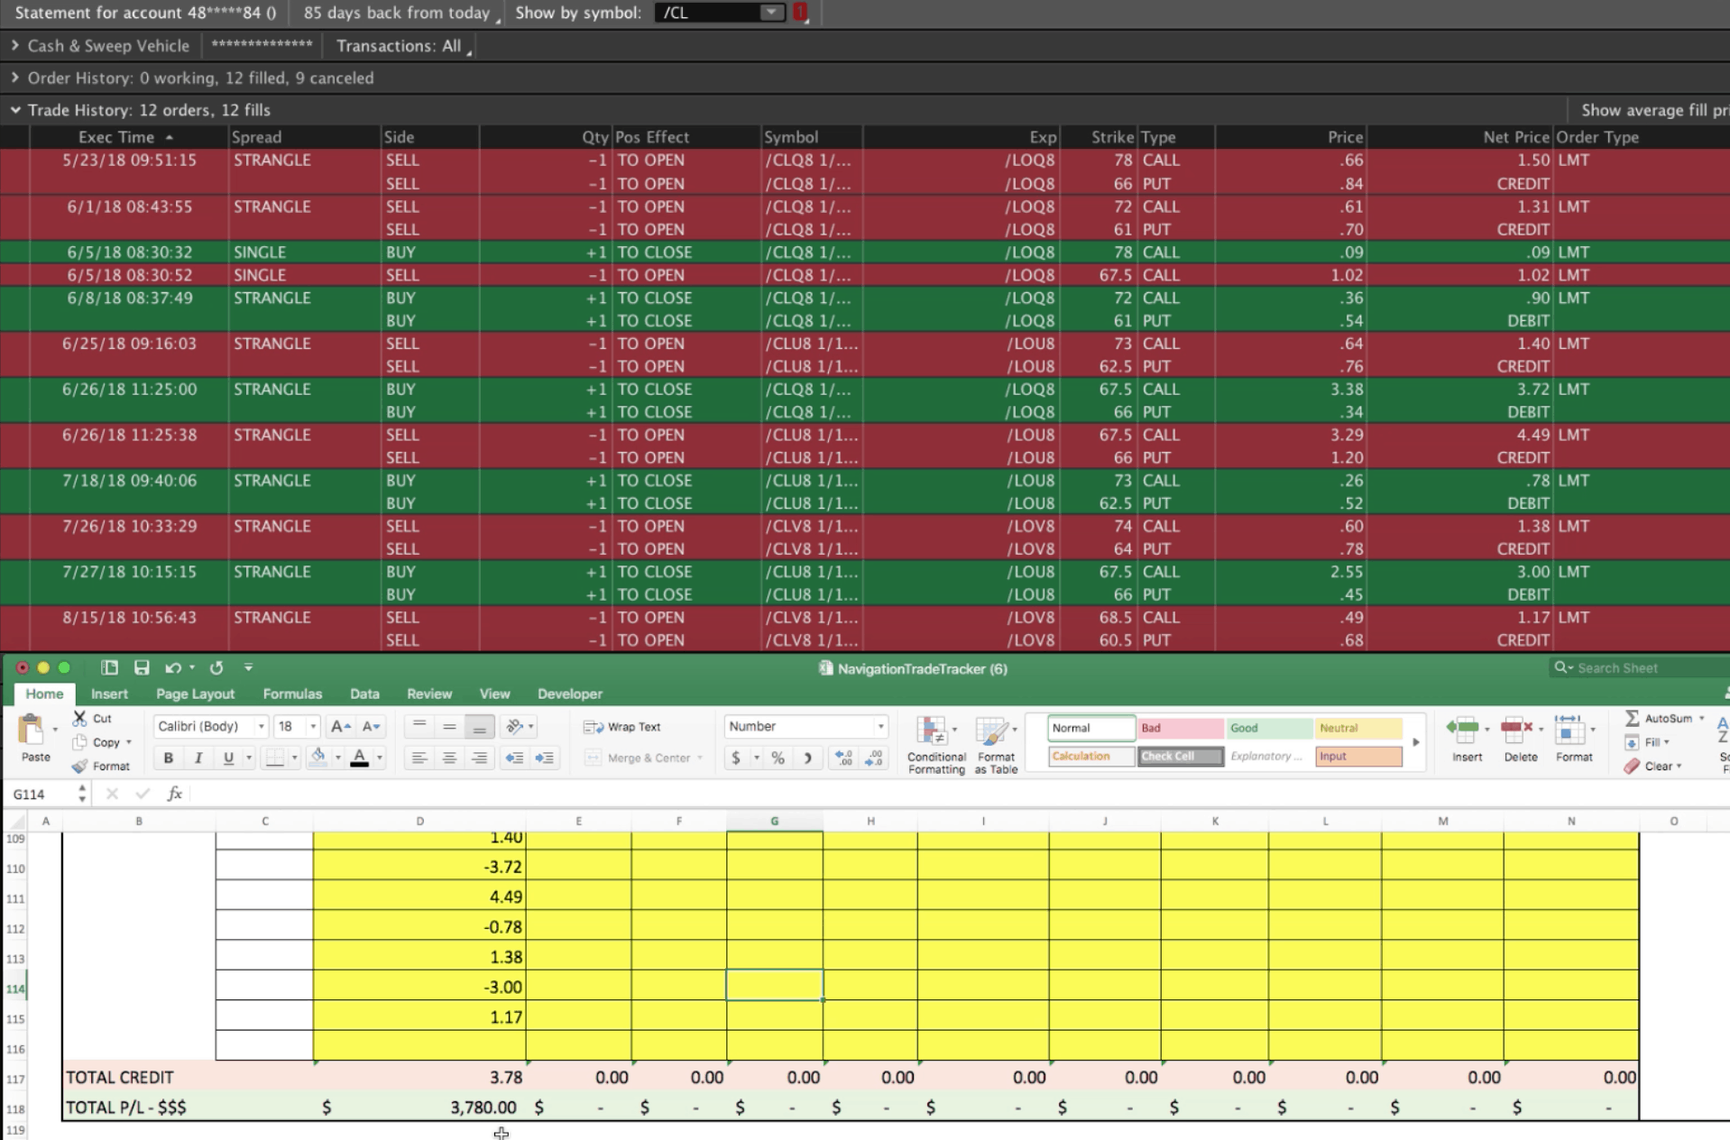Viewport: 1730px width, 1140px height.
Task: Apply the Check Cell style
Action: 1180,756
